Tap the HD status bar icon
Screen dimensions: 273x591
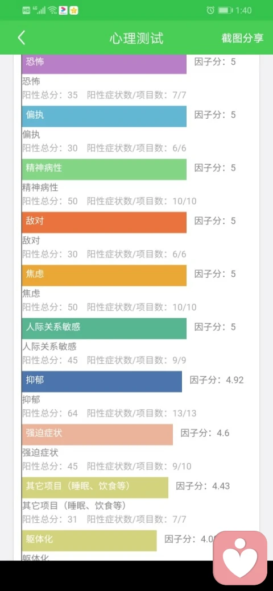click(x=26, y=10)
